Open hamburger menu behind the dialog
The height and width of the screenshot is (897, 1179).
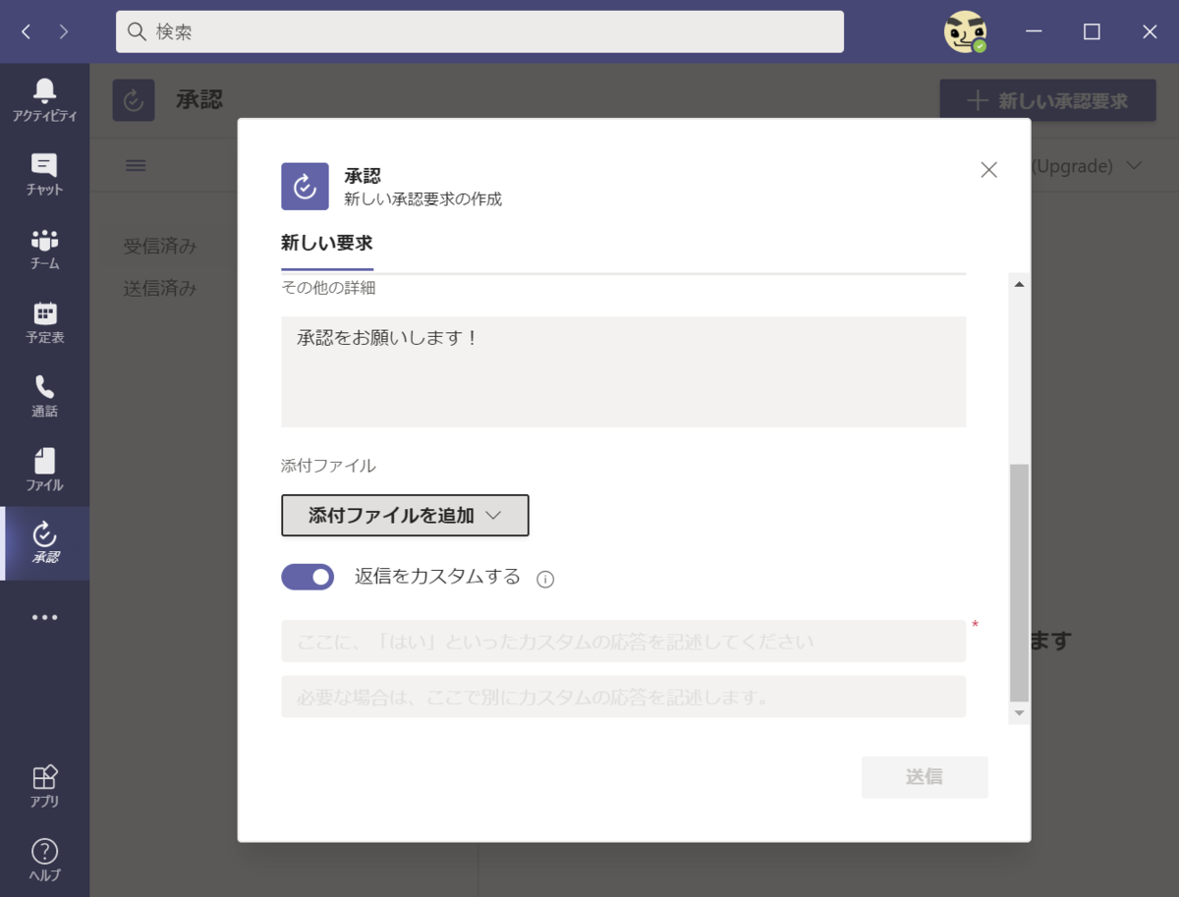point(136,165)
